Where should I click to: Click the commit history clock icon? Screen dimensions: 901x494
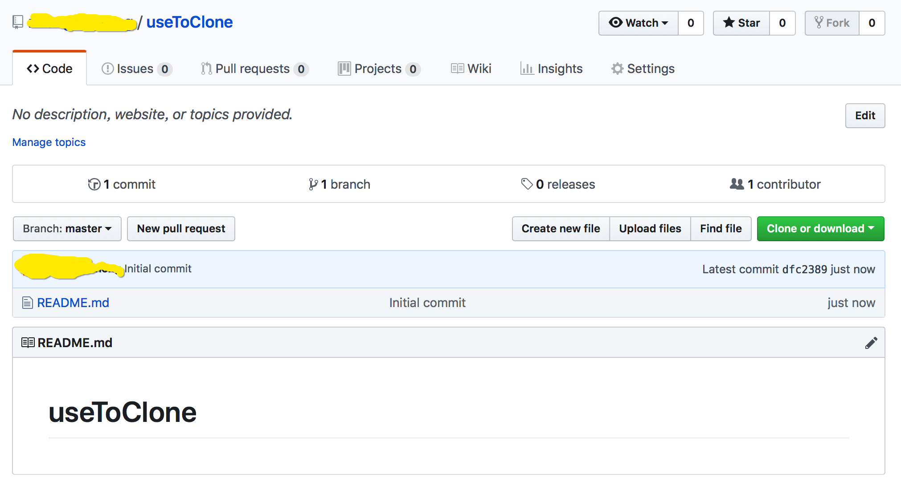coord(94,184)
